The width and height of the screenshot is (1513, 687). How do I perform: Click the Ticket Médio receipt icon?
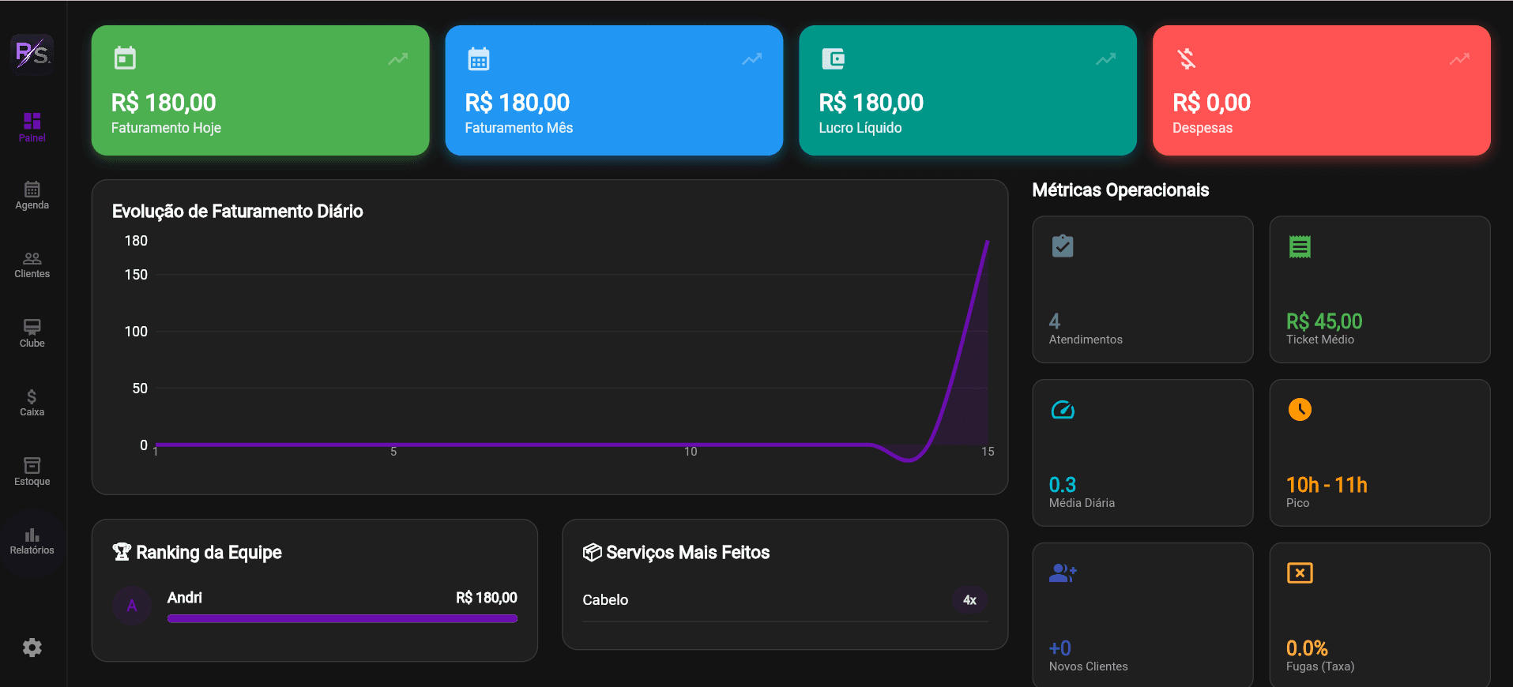pyautogui.click(x=1300, y=246)
